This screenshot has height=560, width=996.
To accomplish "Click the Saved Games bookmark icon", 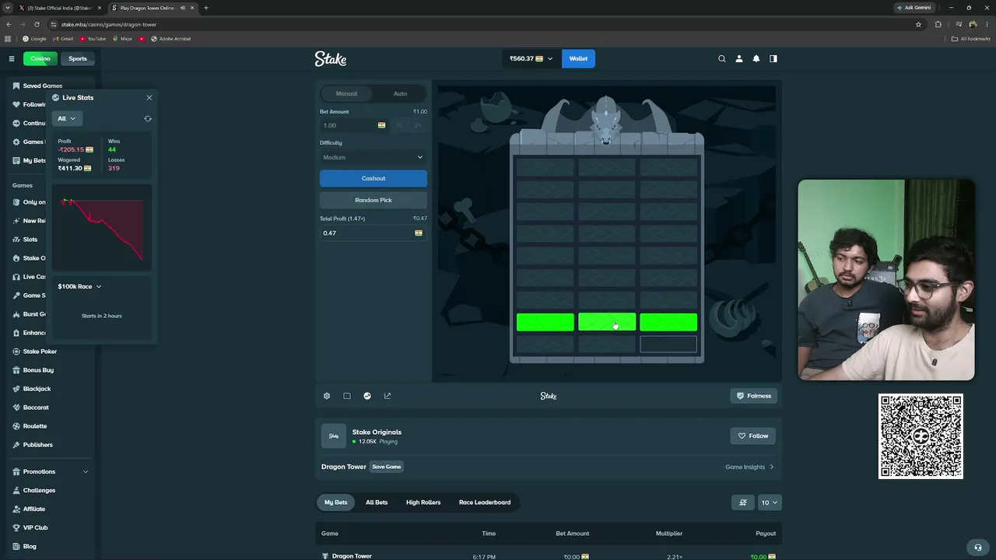I will (16, 86).
